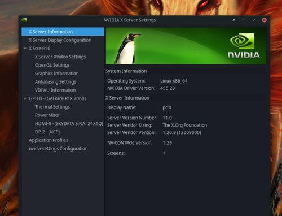Viewport: 282px width, 216px height.
Task: Click the NVIDIA penguin banner image
Action: 186,46
